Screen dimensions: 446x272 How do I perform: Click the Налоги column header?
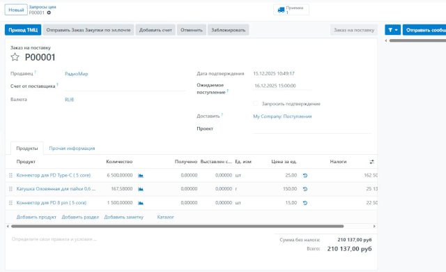[x=338, y=162]
